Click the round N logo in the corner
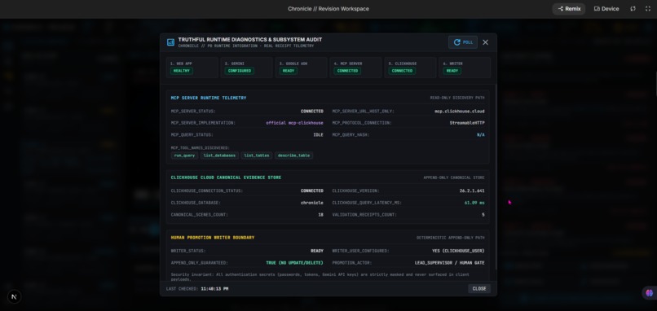This screenshot has height=311, width=657. click(14, 297)
